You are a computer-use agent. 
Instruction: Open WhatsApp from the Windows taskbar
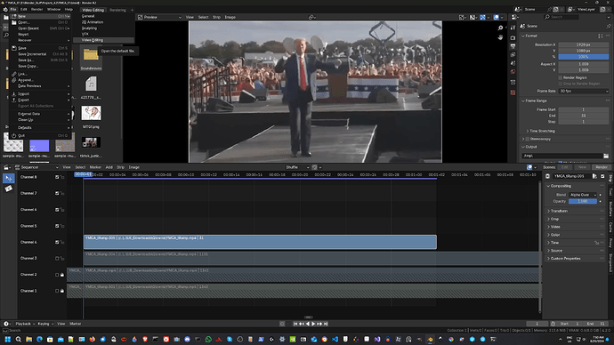208,340
